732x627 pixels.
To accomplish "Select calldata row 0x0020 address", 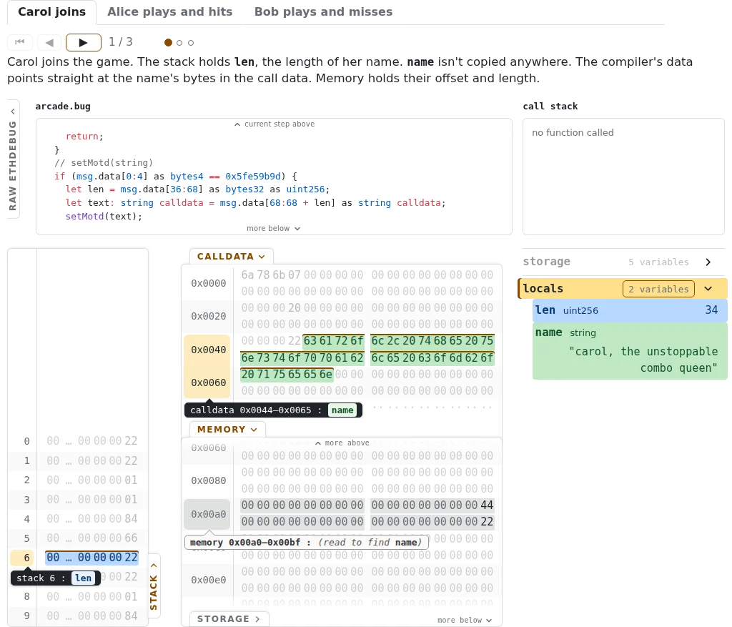I will (208, 316).
